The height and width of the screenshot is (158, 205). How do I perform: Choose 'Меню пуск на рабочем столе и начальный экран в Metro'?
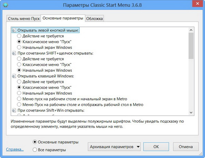(x=19, y=99)
